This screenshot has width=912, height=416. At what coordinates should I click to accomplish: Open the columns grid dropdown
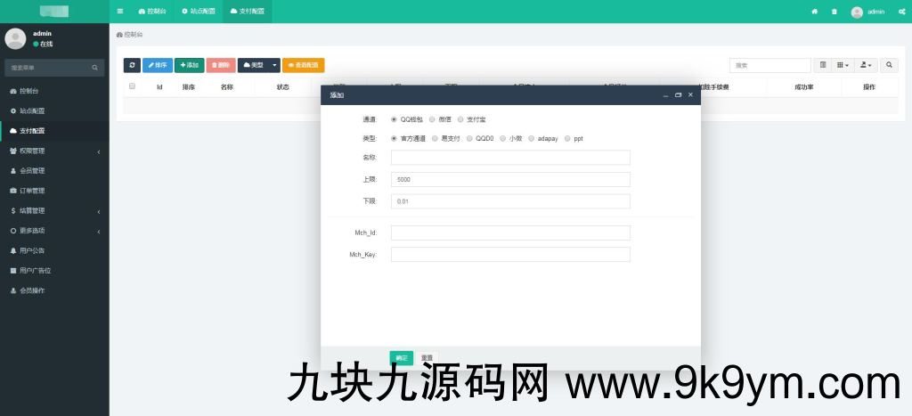coord(843,65)
